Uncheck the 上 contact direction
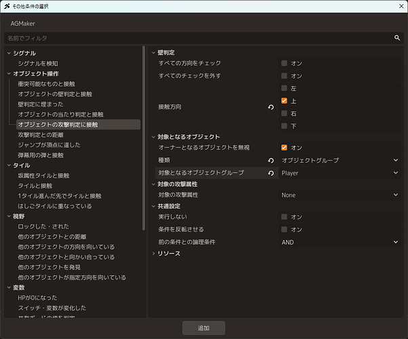The width and height of the screenshot is (408, 339). tap(284, 101)
